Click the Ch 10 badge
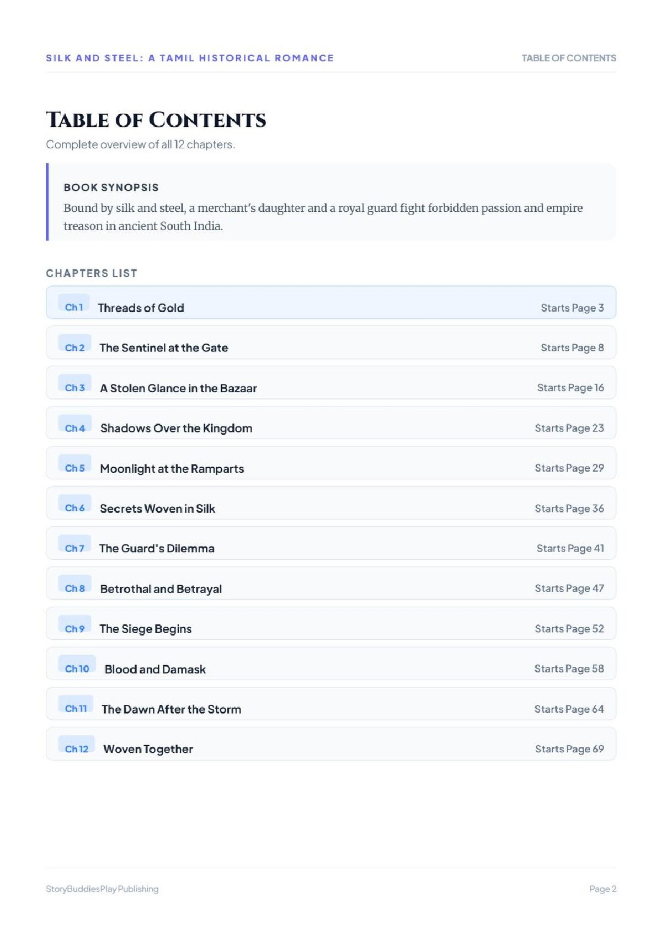This screenshot has height=936, width=662. (77, 665)
